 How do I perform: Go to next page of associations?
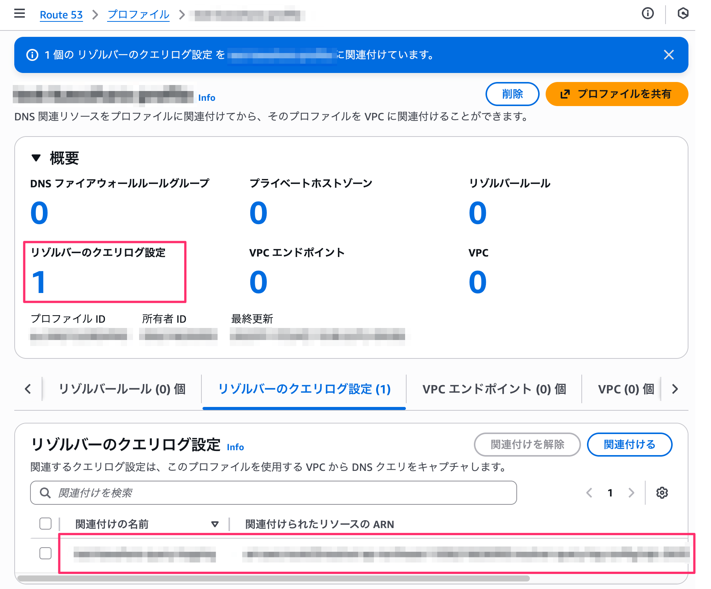click(631, 493)
